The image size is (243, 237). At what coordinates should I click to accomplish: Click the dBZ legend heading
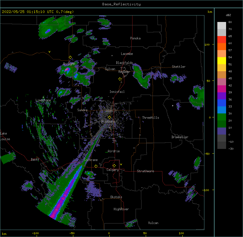(228, 15)
